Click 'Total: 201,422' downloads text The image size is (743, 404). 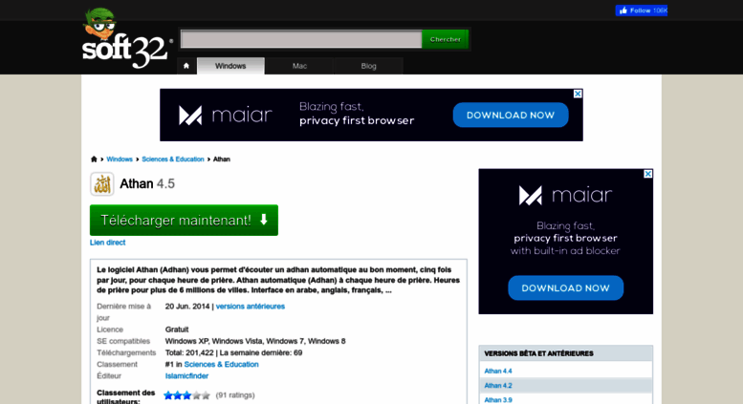pos(189,352)
